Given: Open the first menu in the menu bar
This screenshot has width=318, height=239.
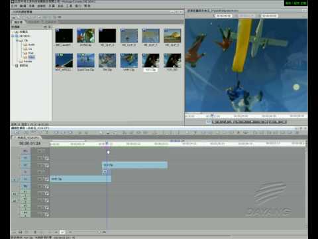Looking at the screenshot, I should (x=14, y=6).
